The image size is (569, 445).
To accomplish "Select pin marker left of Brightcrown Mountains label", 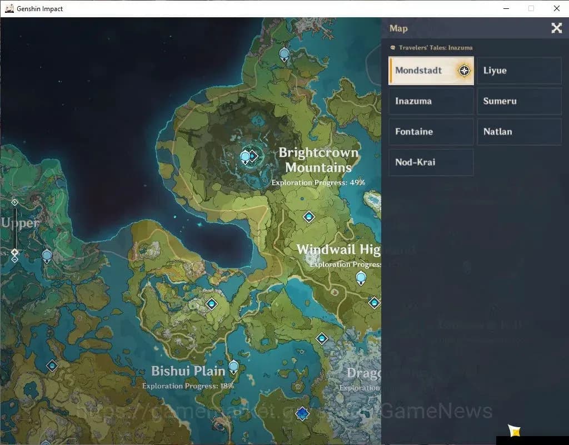I will coord(245,157).
